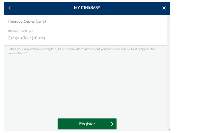The image size is (220, 133).
Task: Click the Register button
Action: [87, 124]
